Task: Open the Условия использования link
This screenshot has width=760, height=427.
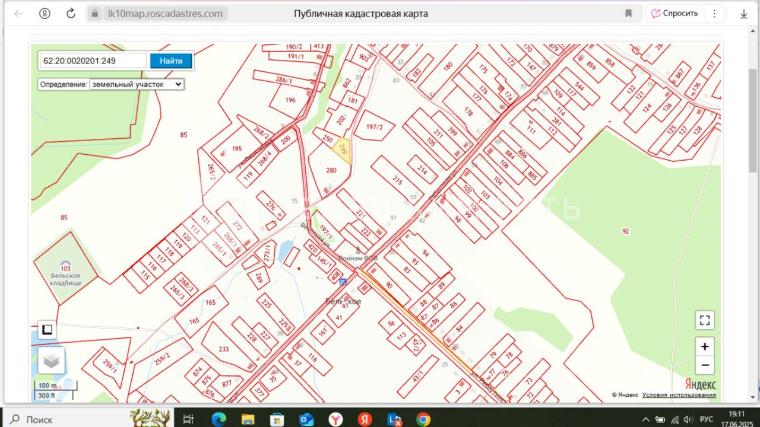Action: [x=679, y=395]
